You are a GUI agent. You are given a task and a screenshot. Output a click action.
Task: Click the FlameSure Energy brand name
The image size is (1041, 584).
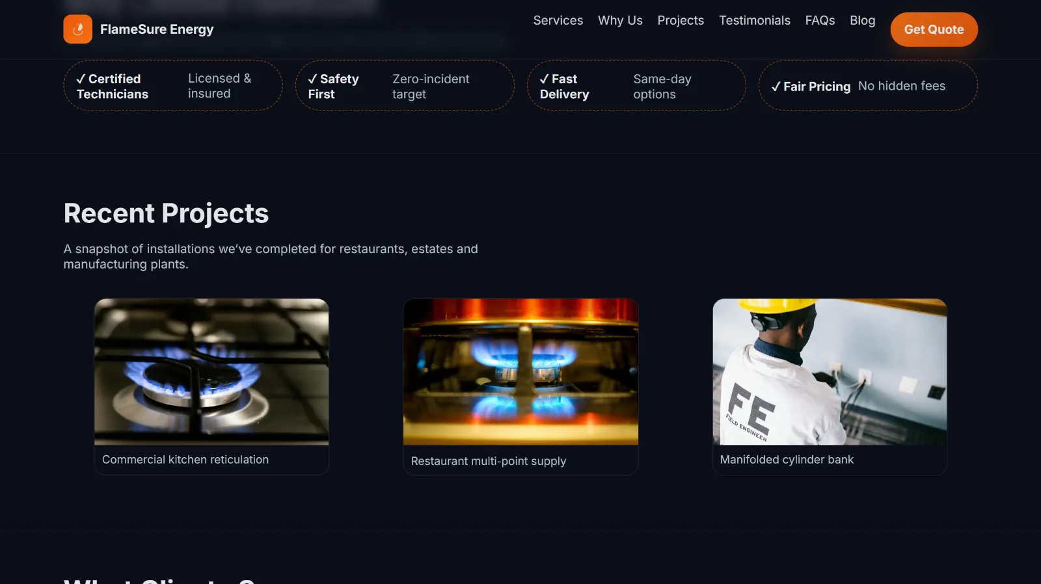(x=156, y=29)
